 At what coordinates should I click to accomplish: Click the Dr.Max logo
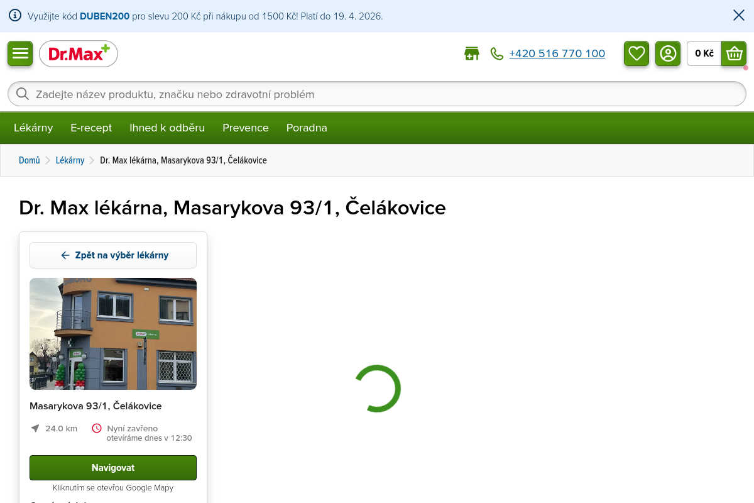79,53
